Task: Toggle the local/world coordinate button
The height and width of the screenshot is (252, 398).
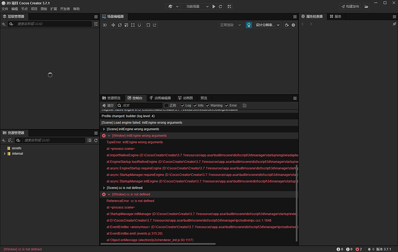Action: pyautogui.click(x=155, y=25)
